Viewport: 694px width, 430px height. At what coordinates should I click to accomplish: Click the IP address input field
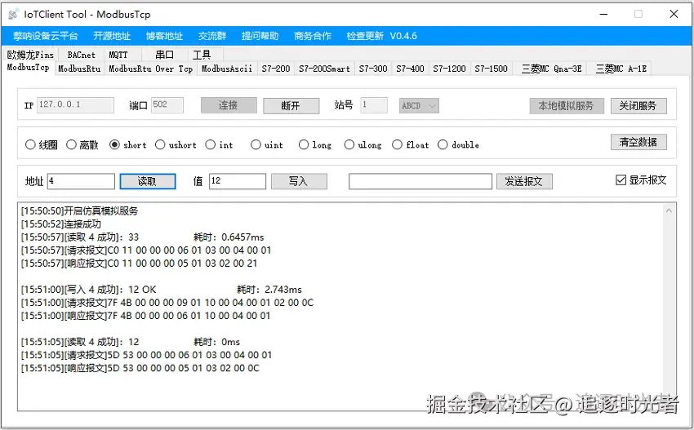click(75, 104)
